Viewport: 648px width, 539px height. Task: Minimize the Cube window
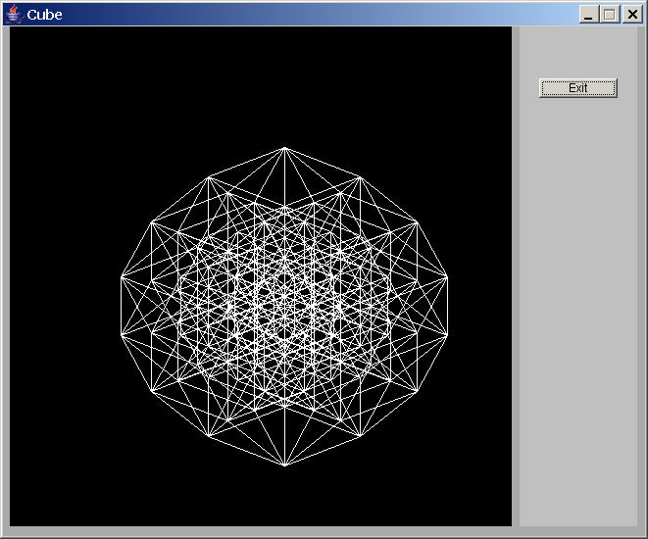pos(588,15)
